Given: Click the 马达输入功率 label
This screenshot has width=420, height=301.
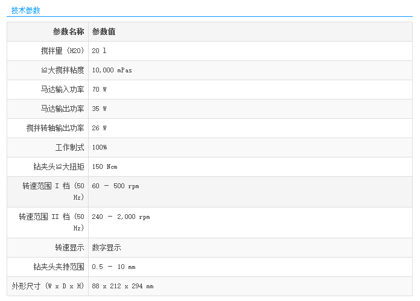Looking at the screenshot, I should click(x=62, y=89).
